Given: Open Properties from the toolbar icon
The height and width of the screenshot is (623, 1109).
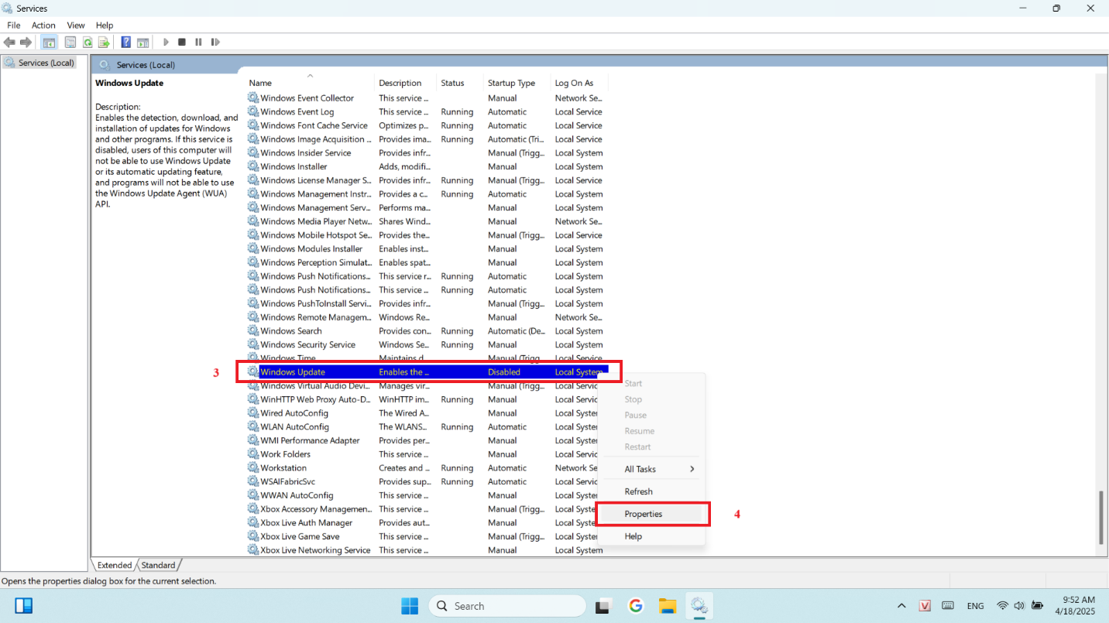Looking at the screenshot, I should point(70,42).
